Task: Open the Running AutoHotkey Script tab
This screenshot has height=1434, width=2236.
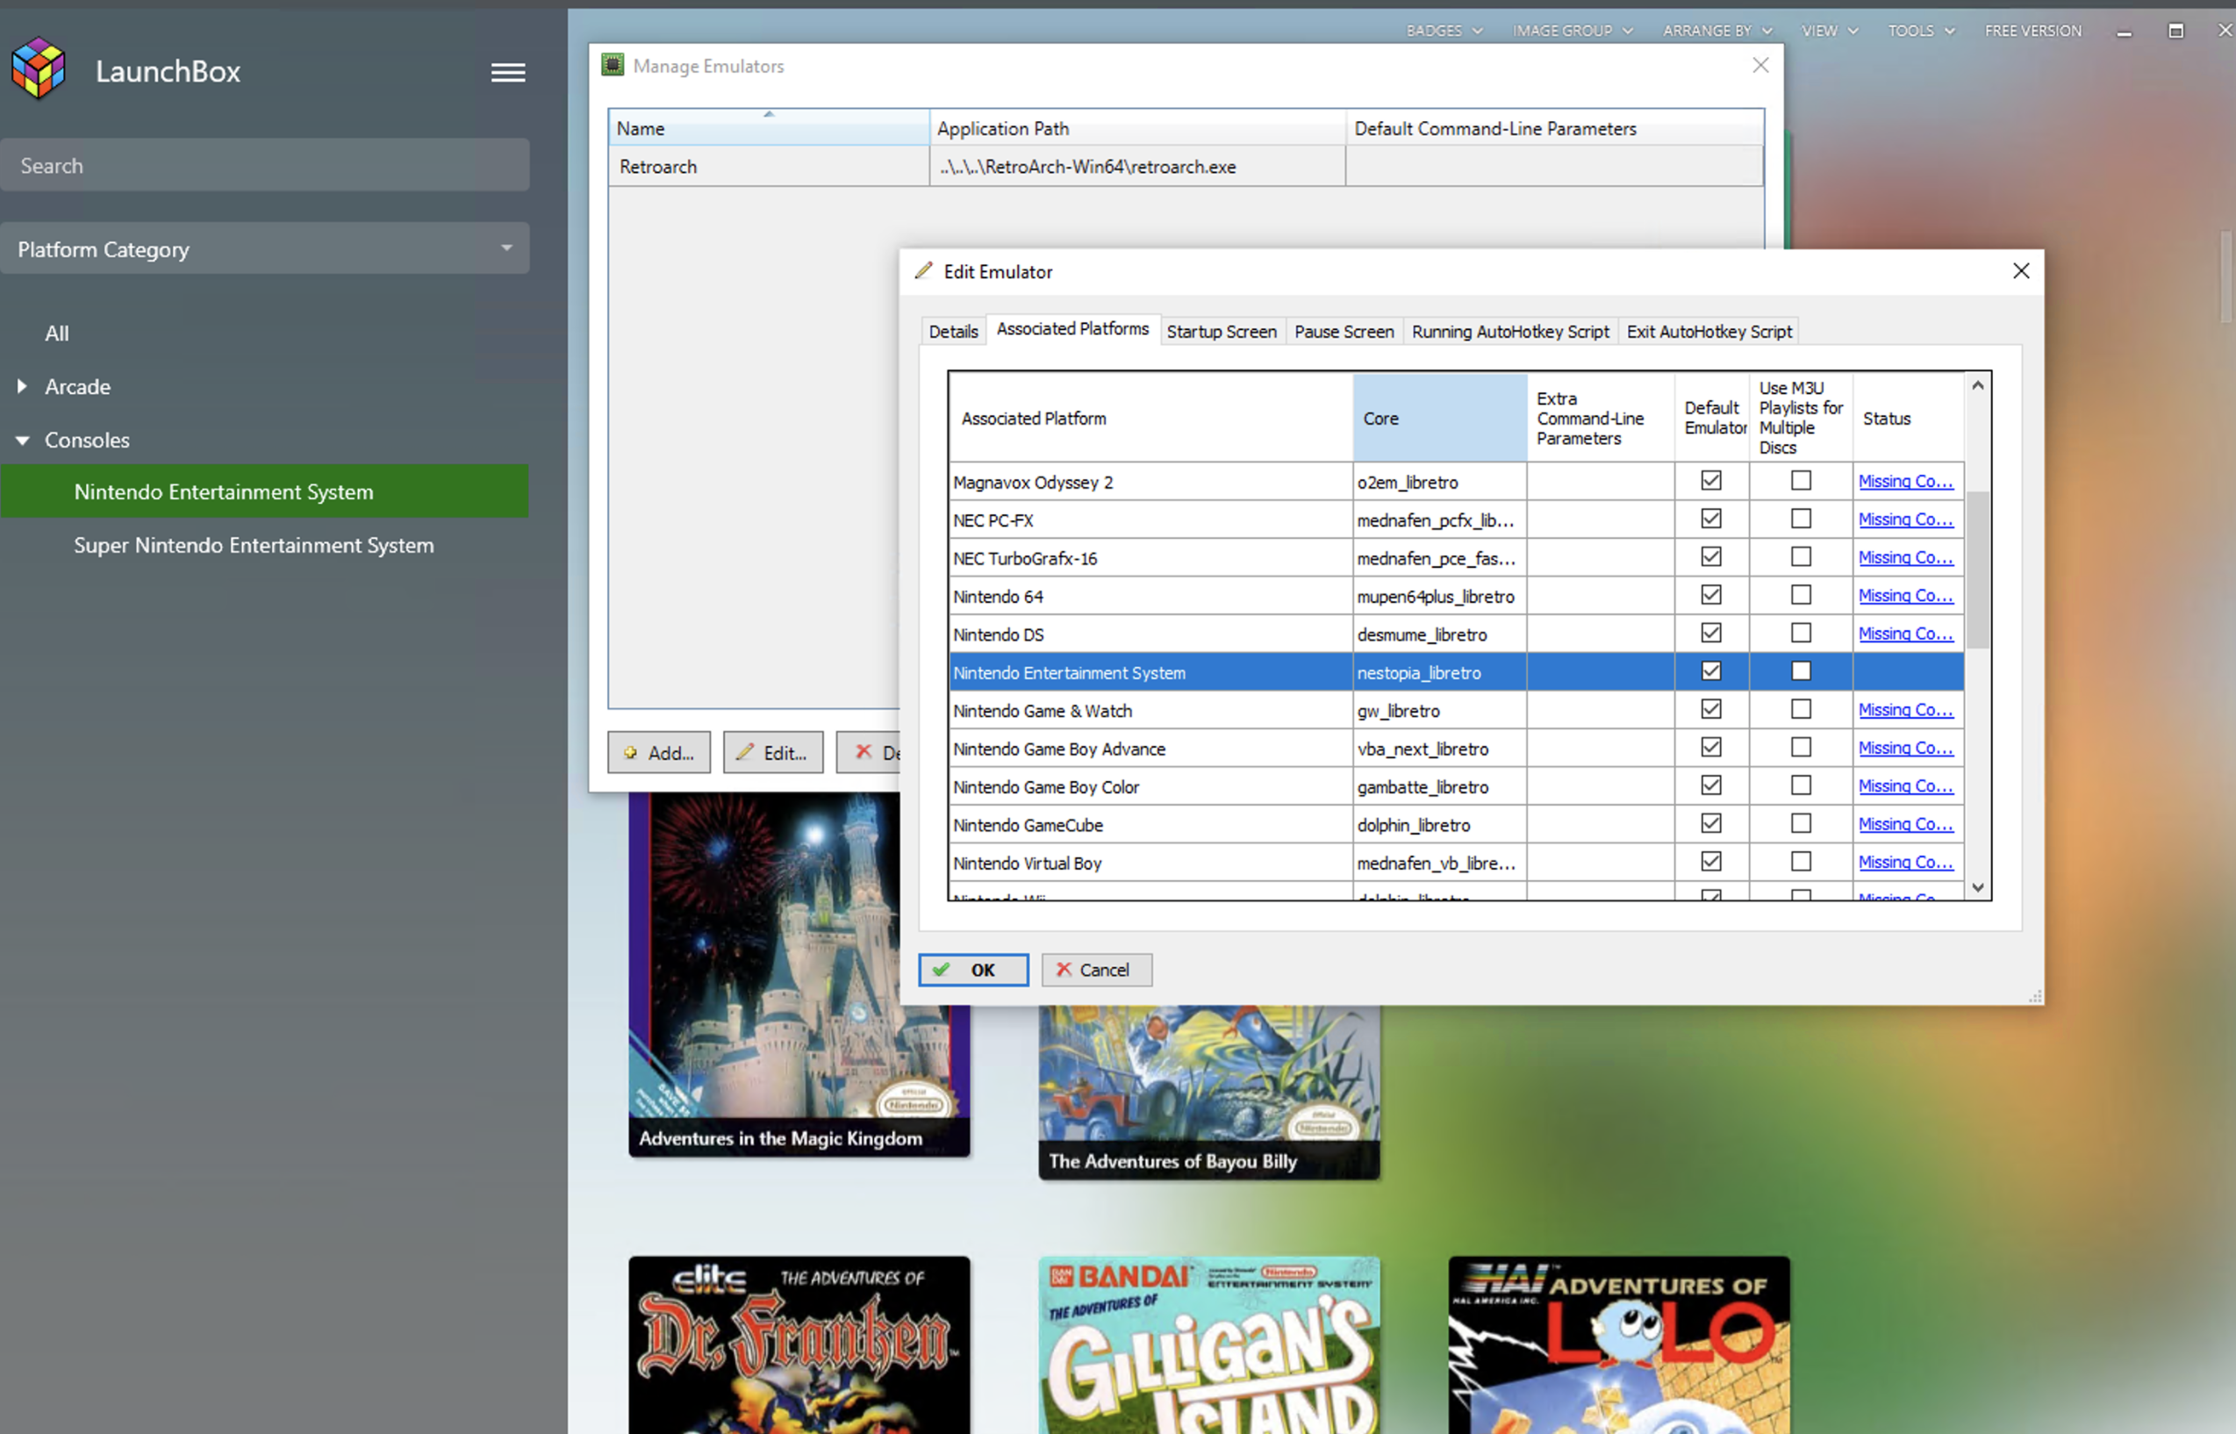Action: click(1510, 332)
